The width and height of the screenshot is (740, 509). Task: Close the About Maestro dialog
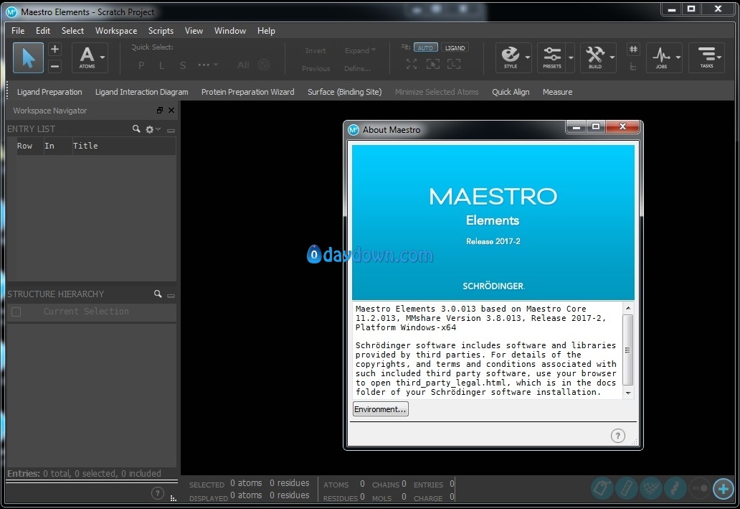(x=622, y=126)
